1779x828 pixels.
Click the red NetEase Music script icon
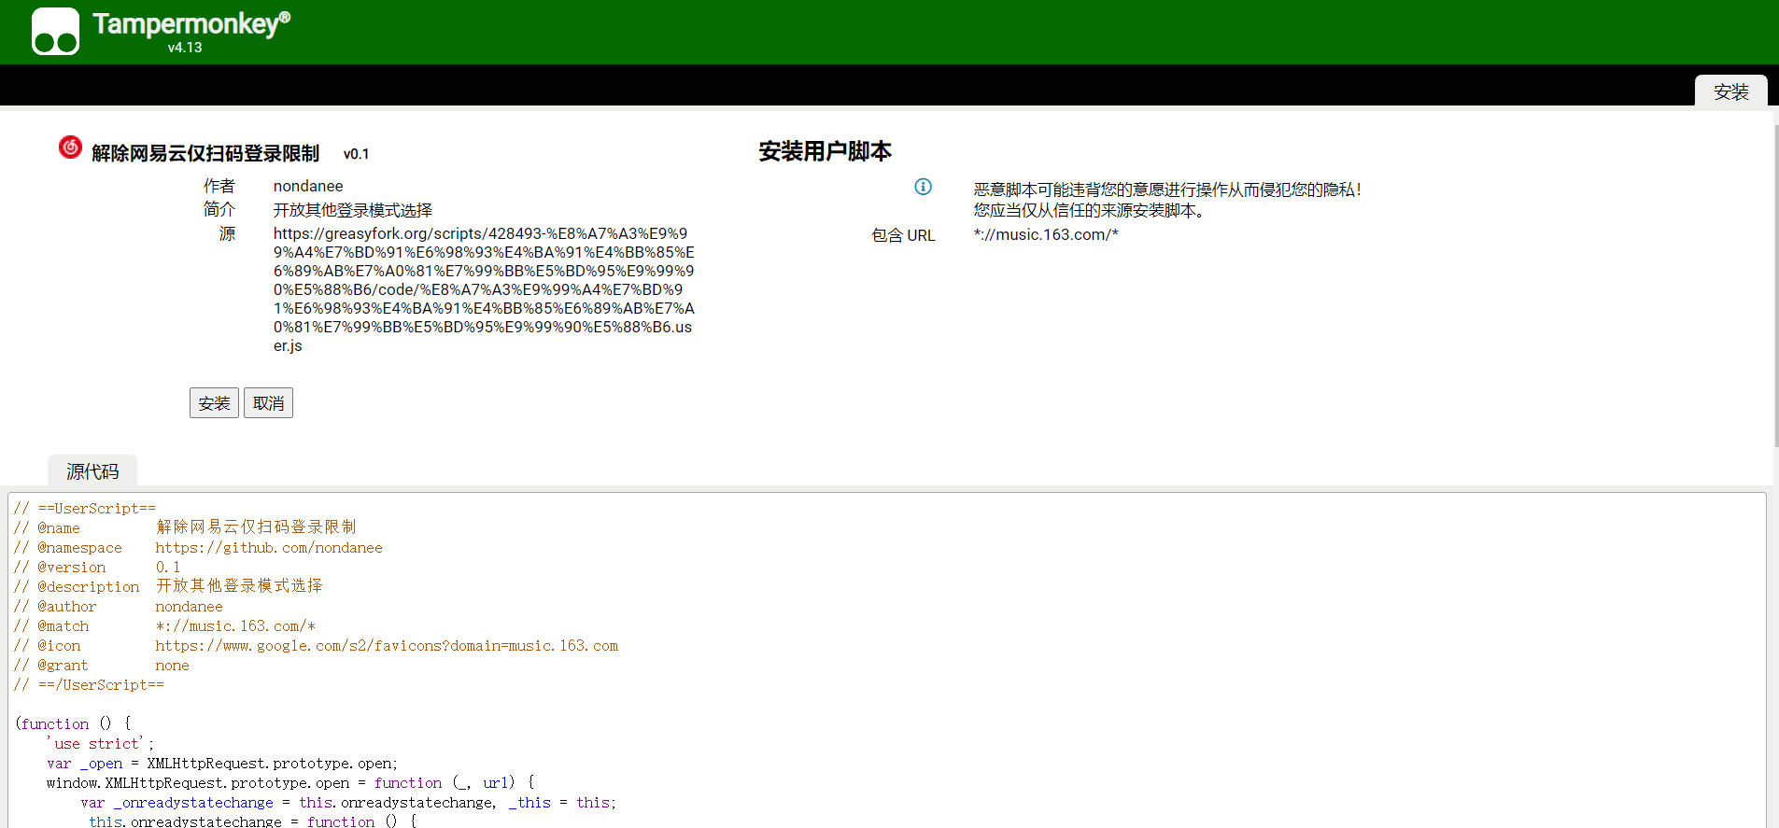coord(70,147)
